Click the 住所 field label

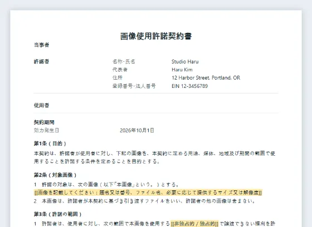point(118,78)
